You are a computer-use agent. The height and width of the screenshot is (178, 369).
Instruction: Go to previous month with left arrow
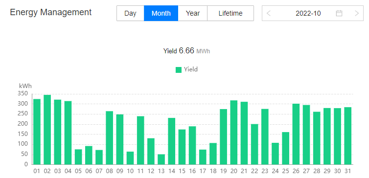click(x=269, y=13)
